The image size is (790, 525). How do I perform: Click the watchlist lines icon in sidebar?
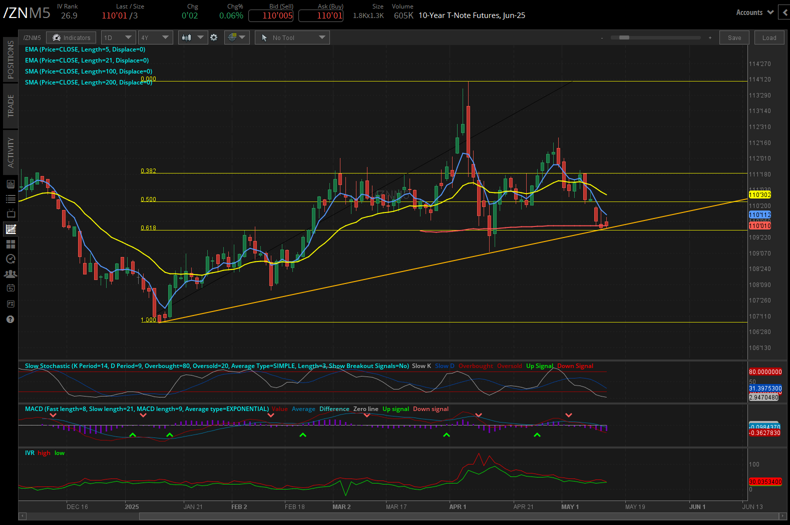(11, 199)
